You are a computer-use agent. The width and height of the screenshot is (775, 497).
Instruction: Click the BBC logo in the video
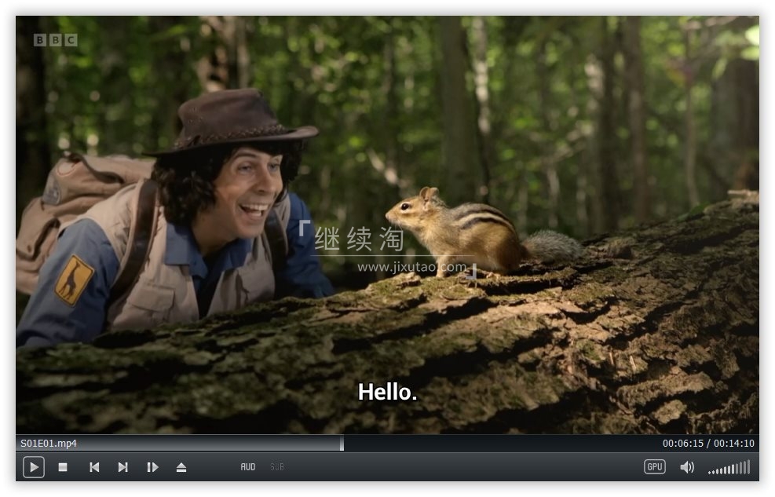[x=53, y=39]
